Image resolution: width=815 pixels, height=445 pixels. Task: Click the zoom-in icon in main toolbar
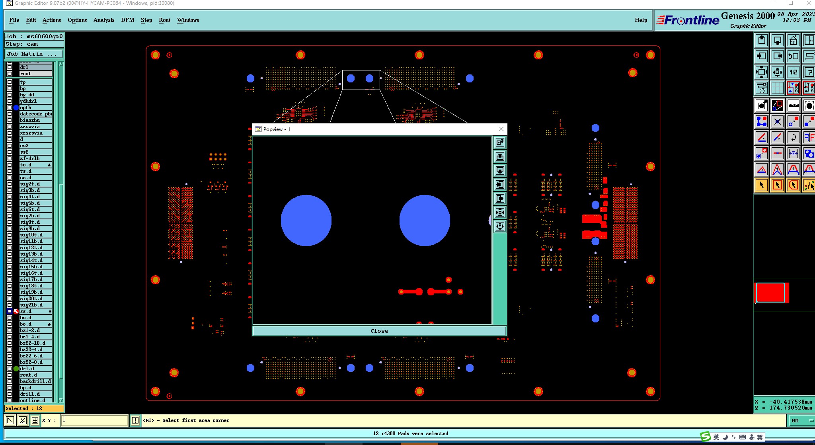[x=761, y=72]
